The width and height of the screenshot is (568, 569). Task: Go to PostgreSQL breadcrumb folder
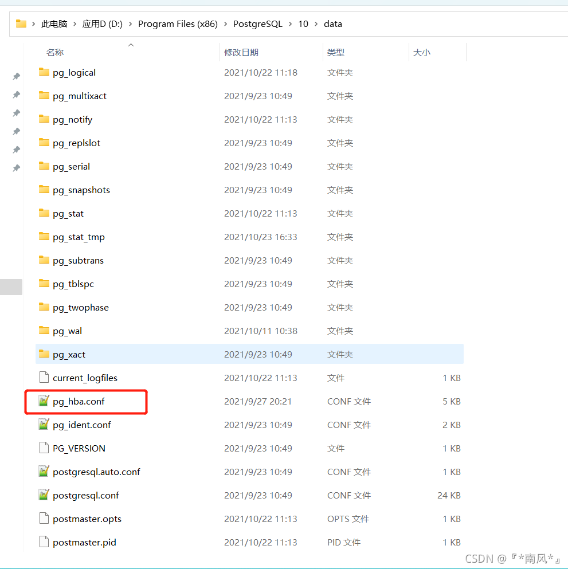click(x=258, y=24)
